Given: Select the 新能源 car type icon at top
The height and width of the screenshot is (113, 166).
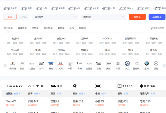Looking at the screenshot, I should pos(7,8).
